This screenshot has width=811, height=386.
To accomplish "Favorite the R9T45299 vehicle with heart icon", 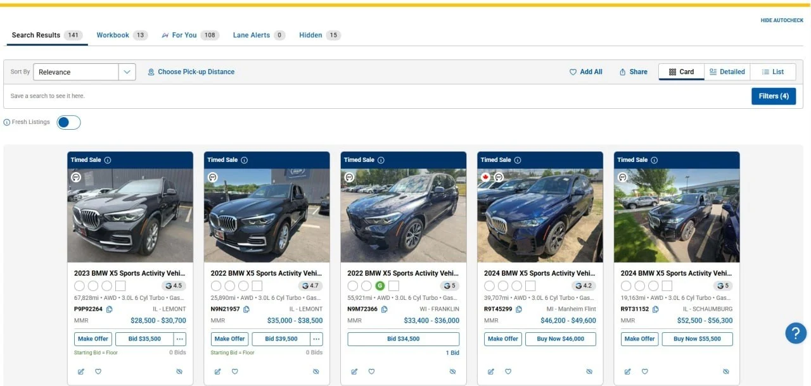I will tap(508, 371).
